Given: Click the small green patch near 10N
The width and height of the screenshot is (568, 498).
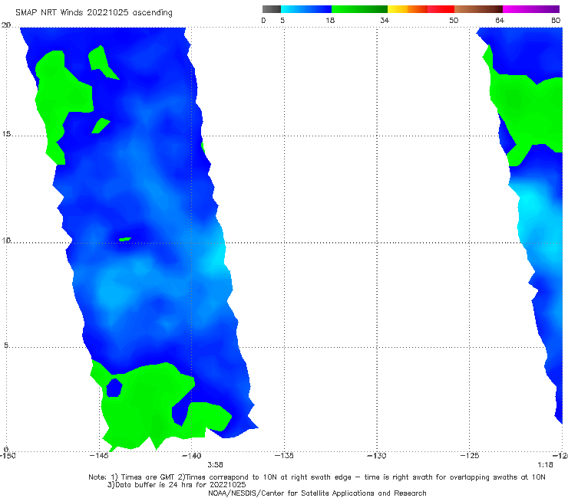Looking at the screenshot, I should point(125,239).
